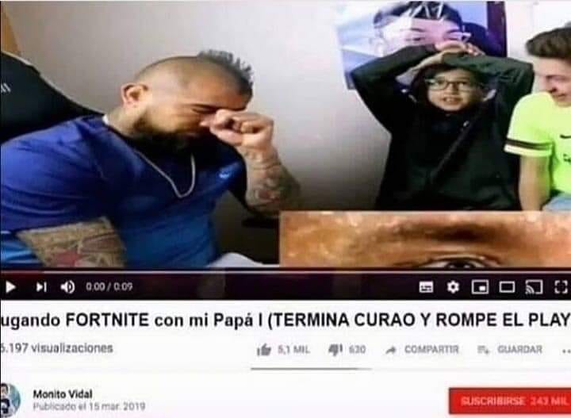Screen dimensions: 571x418
Task: Open the Monito Vidal channel avatar
Action: tap(10, 401)
